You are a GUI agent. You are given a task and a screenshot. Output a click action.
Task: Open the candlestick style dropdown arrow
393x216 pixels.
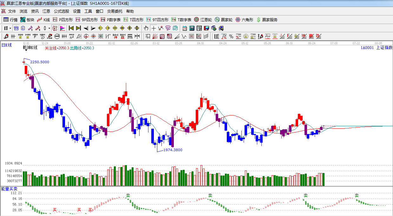(49, 28)
